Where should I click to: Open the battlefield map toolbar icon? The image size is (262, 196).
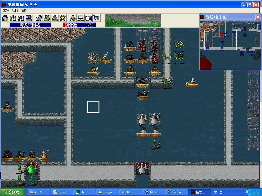coord(89,18)
